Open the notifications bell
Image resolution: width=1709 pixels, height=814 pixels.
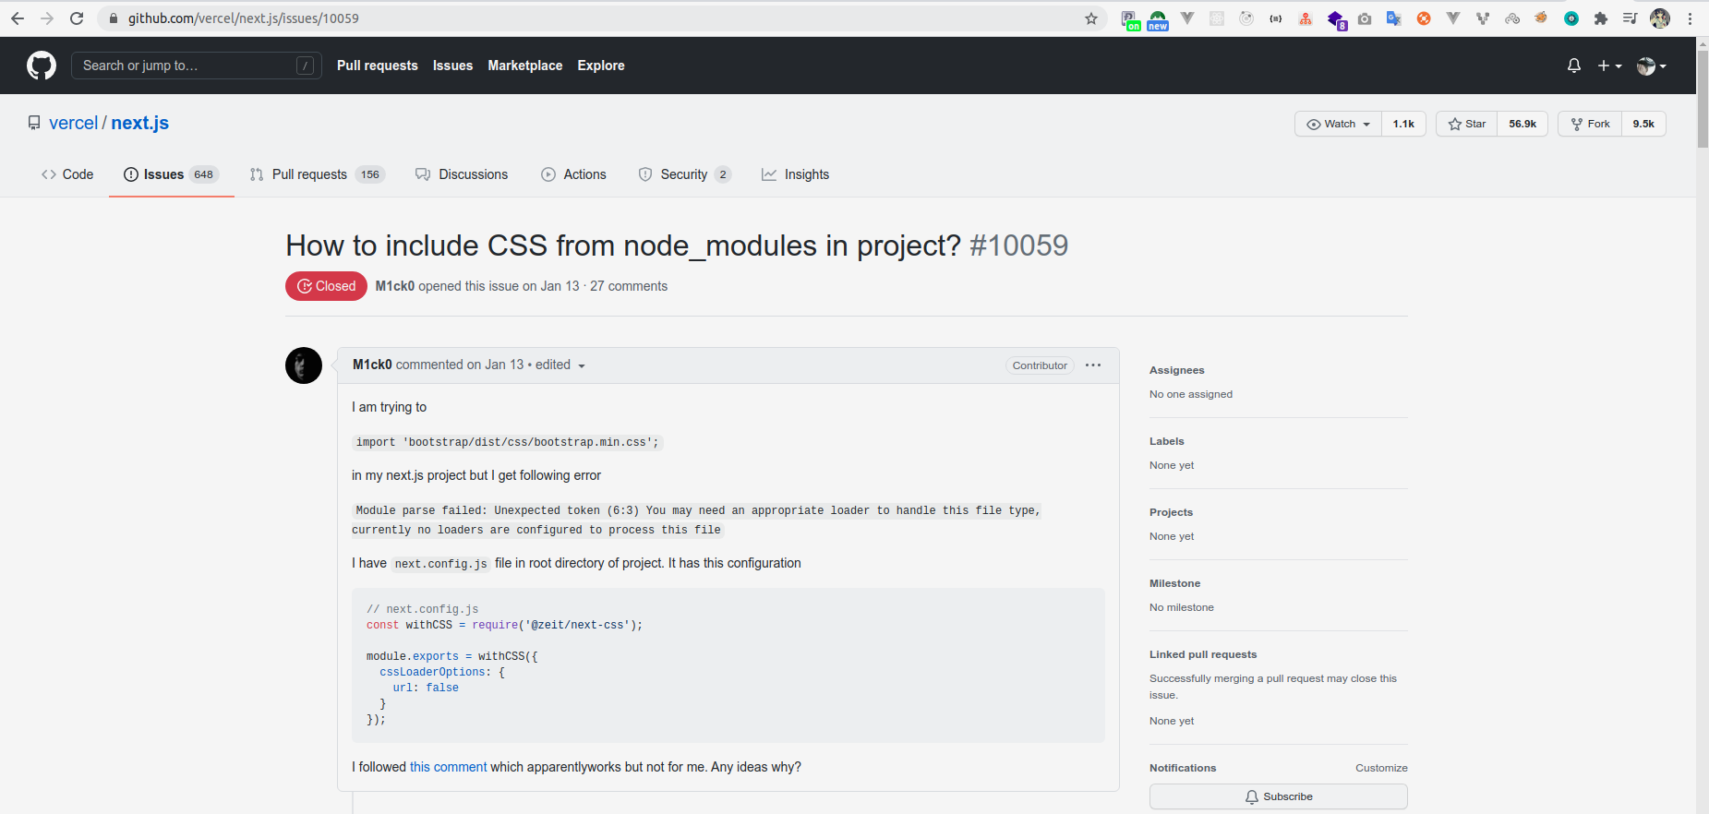(x=1574, y=66)
